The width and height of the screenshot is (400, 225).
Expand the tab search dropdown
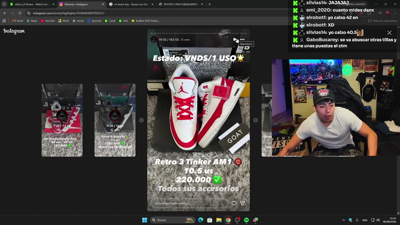pos(4,4)
